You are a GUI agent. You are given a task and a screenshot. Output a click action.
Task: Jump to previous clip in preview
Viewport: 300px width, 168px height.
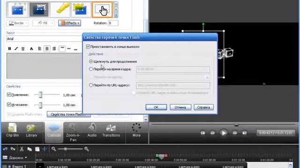tap(203, 133)
